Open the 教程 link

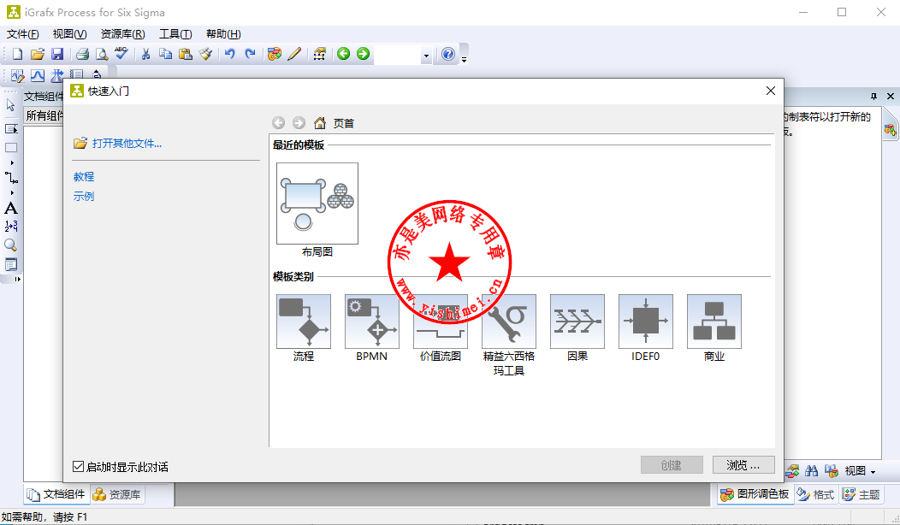[x=84, y=177]
